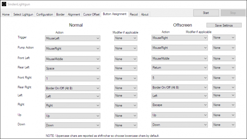Open the Alignment tab
The width and height of the screenshot is (247, 139).
tap(74, 15)
